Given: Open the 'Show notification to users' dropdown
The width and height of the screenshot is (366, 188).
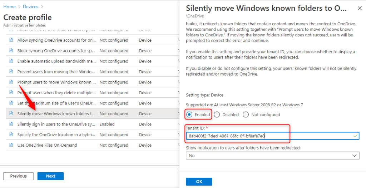Looking at the screenshot, I should point(272,156).
